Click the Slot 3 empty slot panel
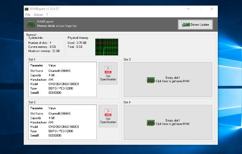Image resolution: width=242 pixels, height=154 pixels. pos(168,80)
